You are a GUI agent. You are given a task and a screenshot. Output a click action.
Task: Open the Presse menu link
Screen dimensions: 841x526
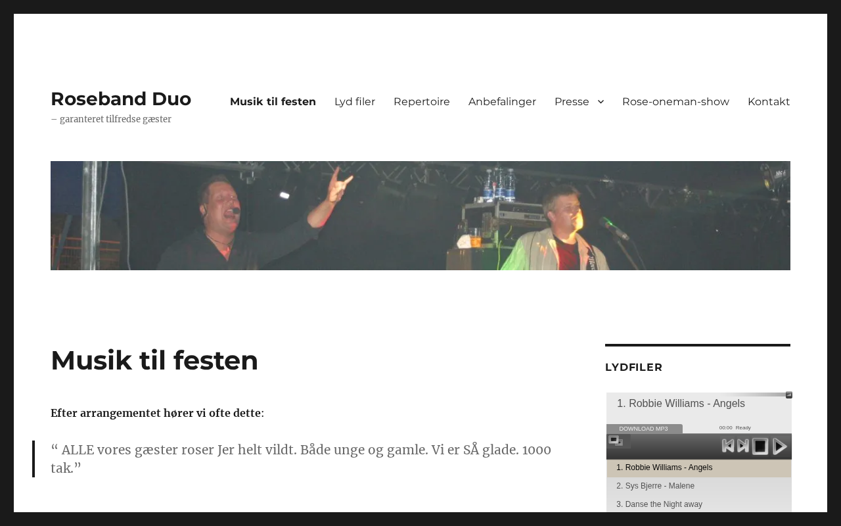572,101
